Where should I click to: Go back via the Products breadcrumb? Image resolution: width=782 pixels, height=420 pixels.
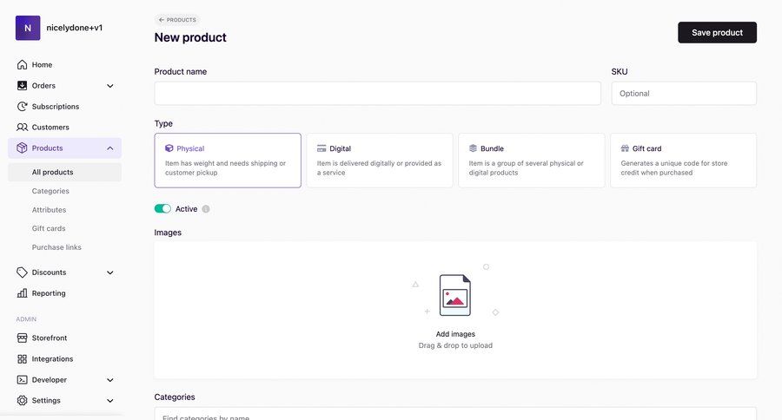177,19
